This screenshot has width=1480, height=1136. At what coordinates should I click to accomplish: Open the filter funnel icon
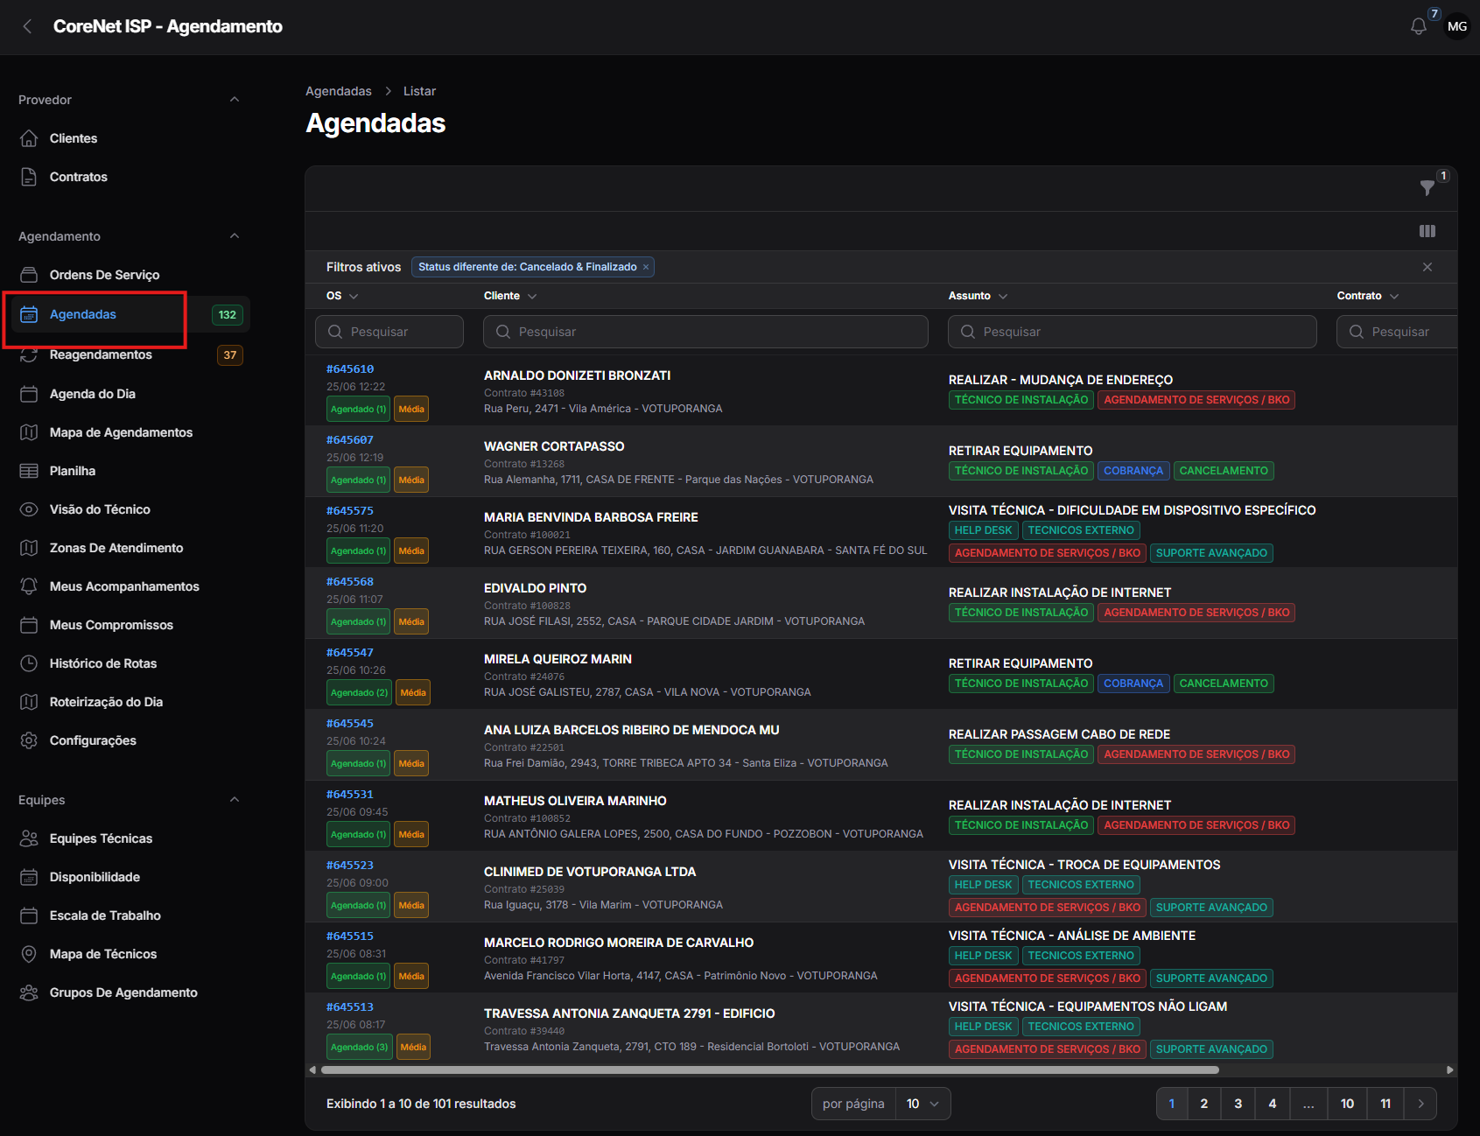[1427, 187]
